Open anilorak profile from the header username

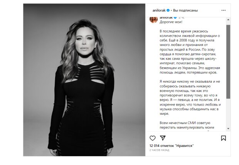(159, 10)
